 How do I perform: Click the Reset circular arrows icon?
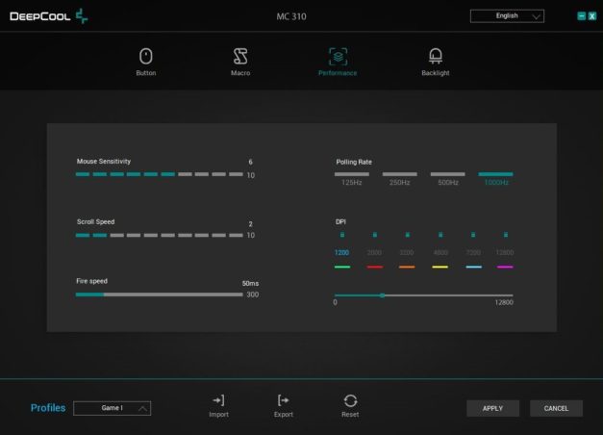(x=350, y=400)
